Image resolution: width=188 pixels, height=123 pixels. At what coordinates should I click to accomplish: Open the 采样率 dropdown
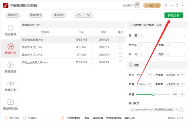(x=175, y=84)
